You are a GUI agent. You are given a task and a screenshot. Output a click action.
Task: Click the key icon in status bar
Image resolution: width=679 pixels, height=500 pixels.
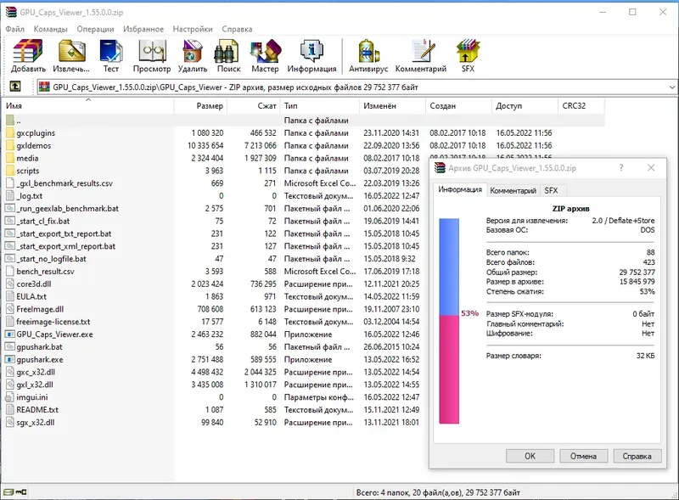tap(21, 492)
